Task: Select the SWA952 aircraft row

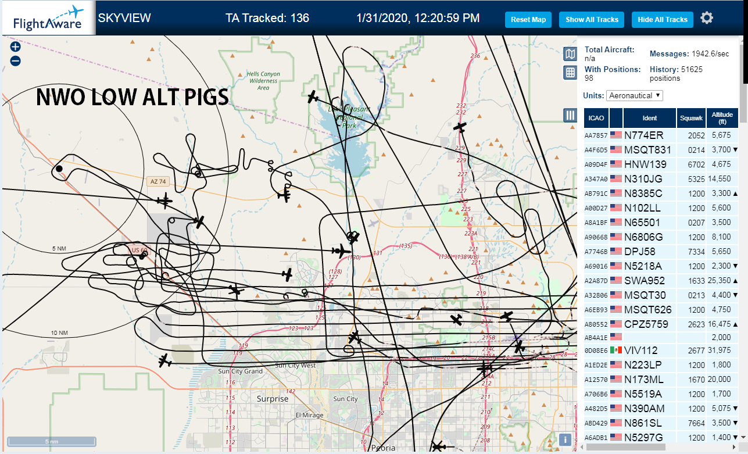Action: (661, 281)
